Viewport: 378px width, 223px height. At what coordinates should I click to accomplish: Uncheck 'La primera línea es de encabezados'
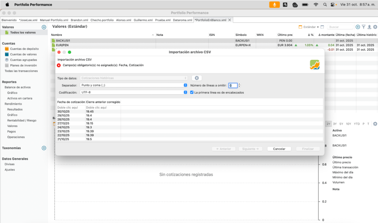click(x=192, y=92)
